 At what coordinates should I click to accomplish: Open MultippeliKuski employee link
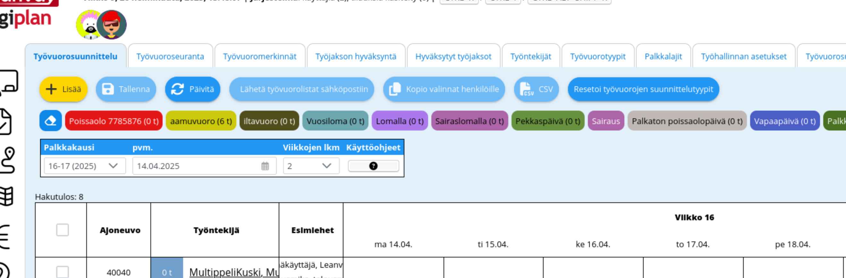pyautogui.click(x=234, y=272)
